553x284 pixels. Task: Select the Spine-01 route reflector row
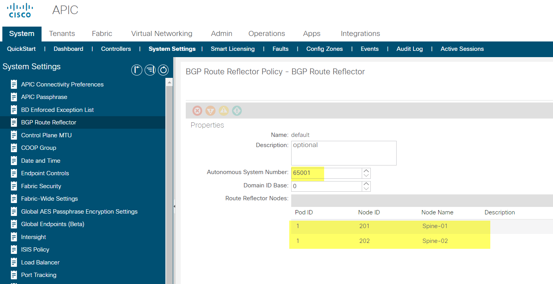[x=422, y=226]
